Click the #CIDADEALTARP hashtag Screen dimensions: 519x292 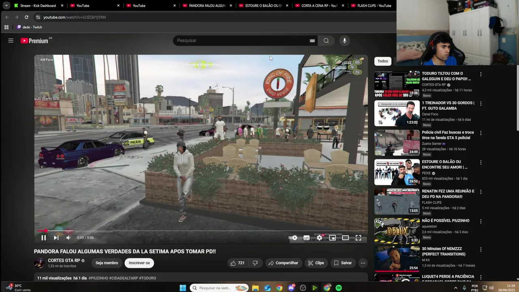coord(123,278)
